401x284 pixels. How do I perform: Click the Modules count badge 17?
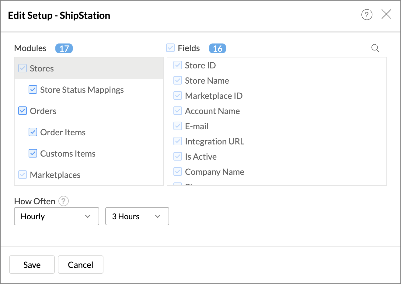click(x=64, y=48)
